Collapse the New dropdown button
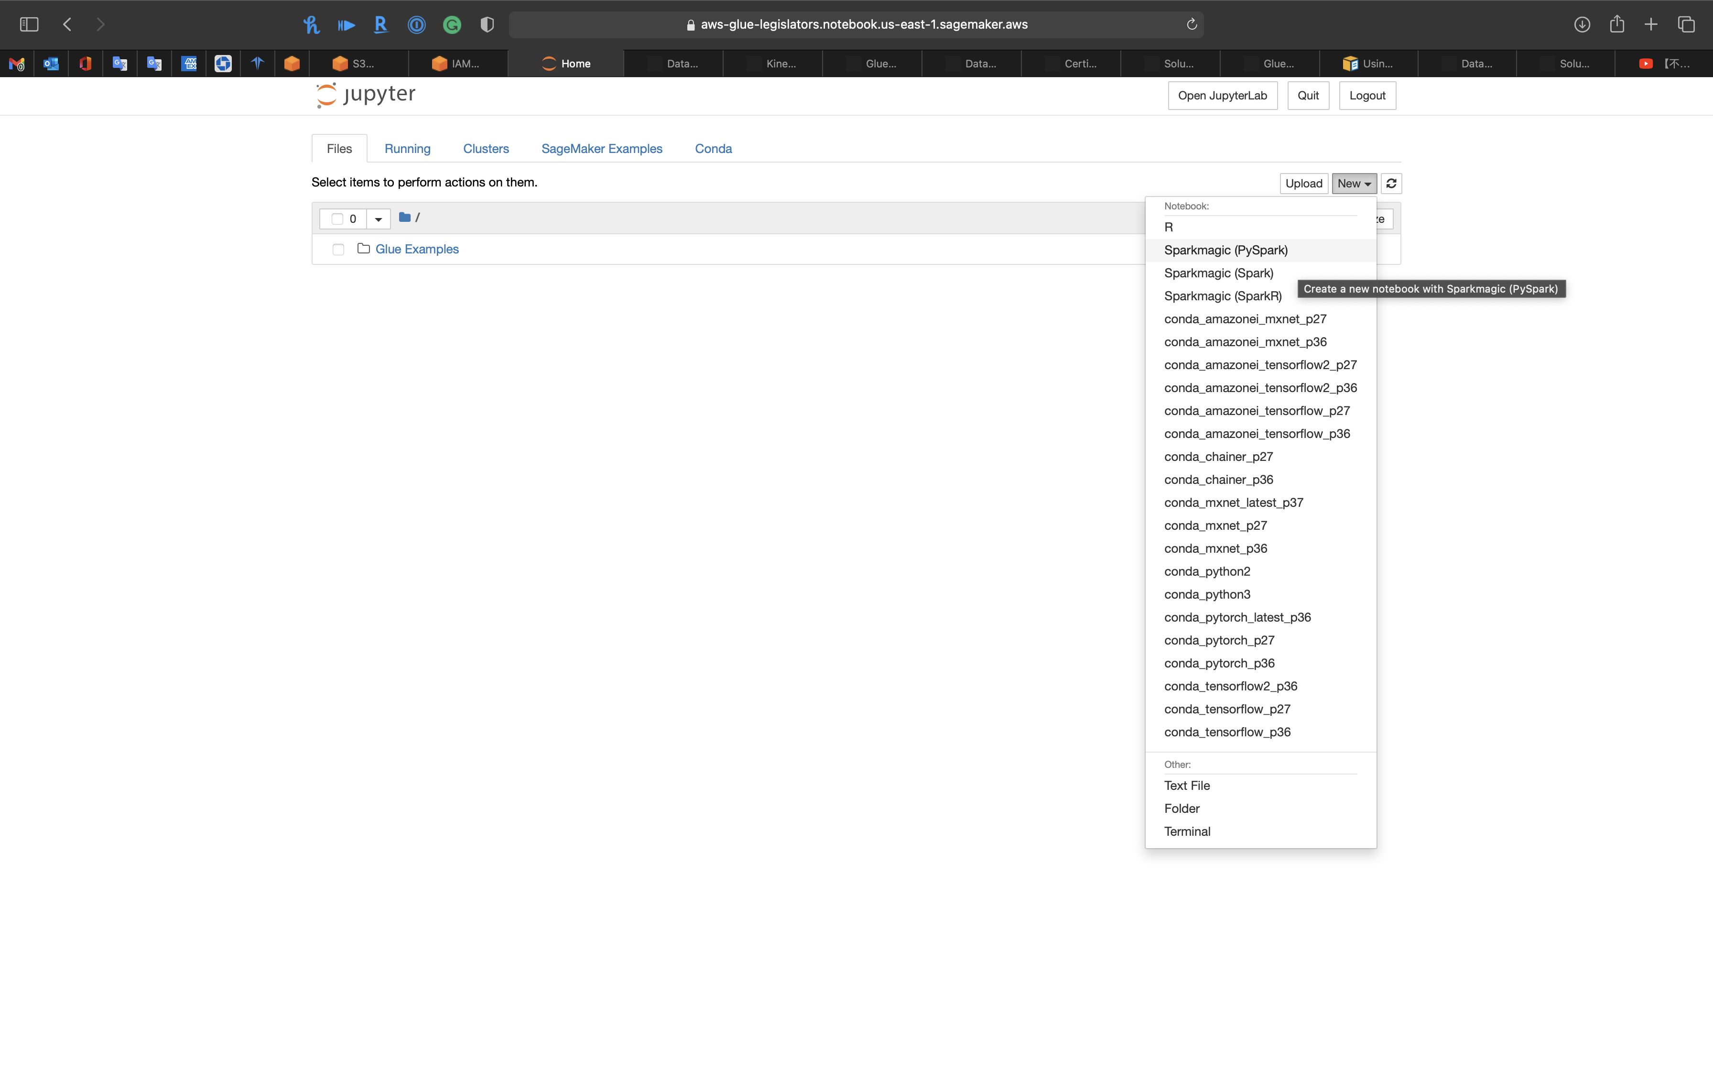 coord(1354,184)
